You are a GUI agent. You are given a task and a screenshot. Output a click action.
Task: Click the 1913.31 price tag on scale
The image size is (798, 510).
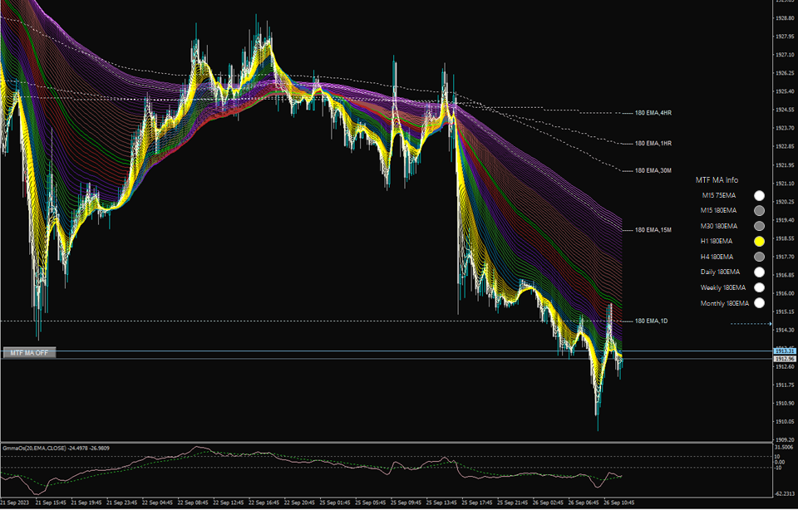coord(784,351)
